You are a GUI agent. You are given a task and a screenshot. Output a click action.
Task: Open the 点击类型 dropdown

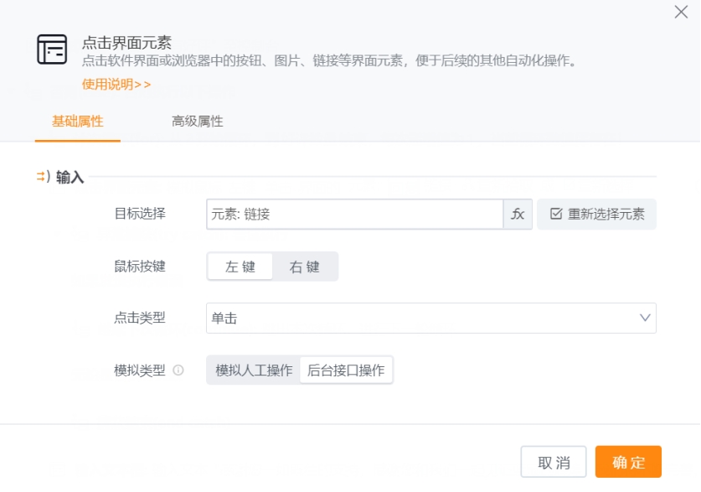click(430, 319)
